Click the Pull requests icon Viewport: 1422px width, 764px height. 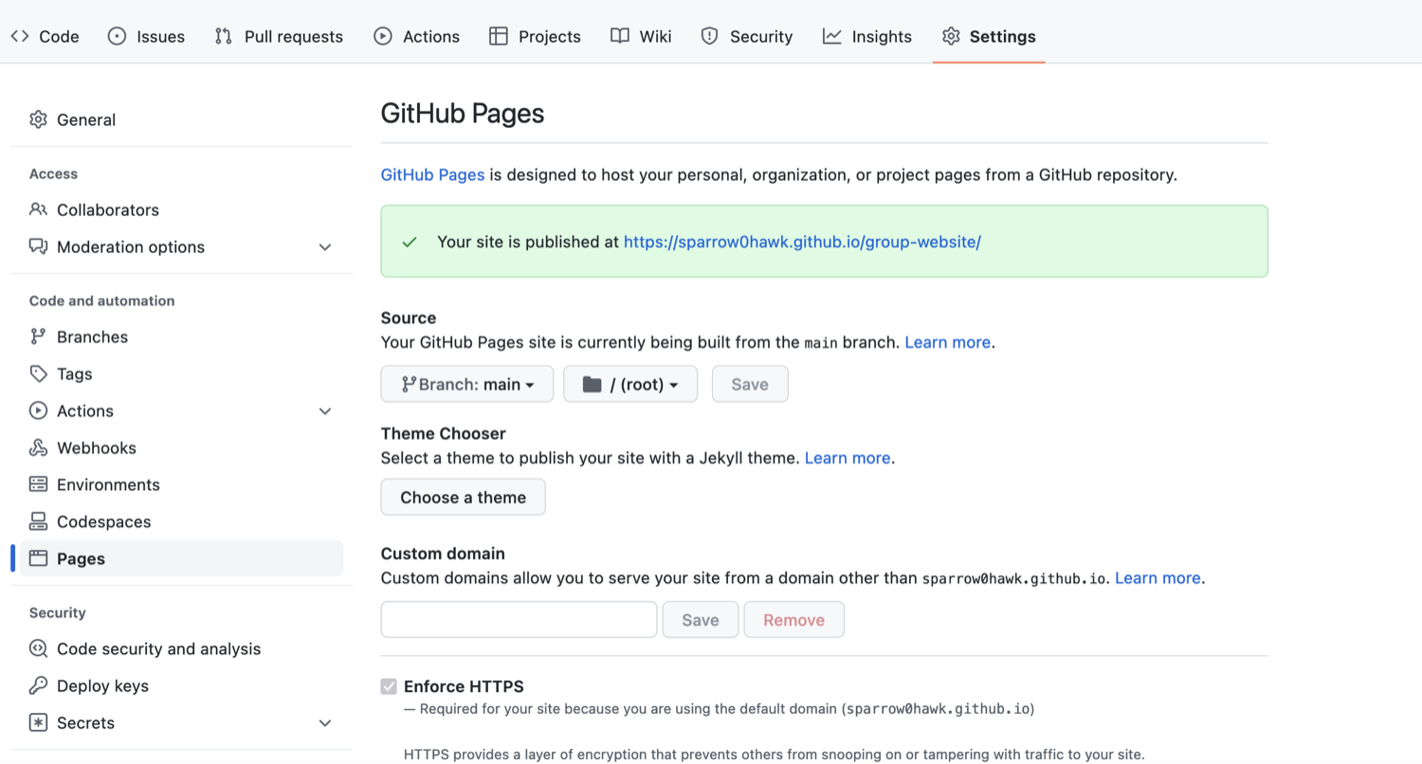tap(224, 36)
